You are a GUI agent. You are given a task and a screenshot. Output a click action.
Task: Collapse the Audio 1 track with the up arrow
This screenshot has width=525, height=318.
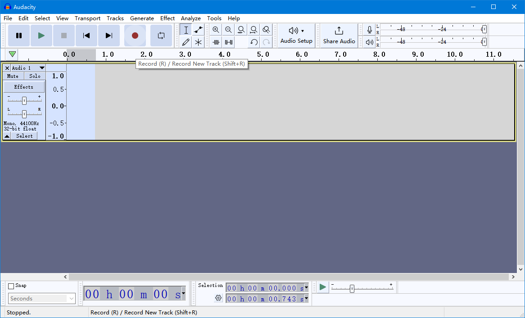(x=7, y=136)
